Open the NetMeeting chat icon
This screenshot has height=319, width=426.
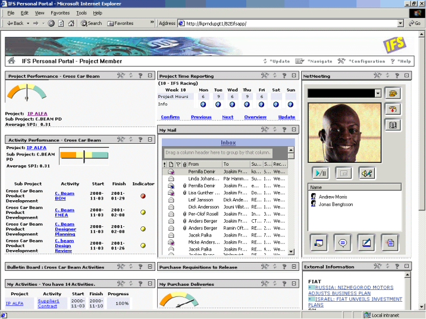pos(343,242)
